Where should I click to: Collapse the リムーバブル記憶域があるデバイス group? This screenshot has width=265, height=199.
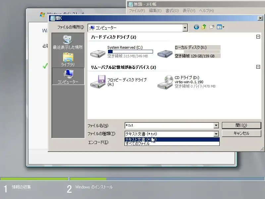[x=258, y=67]
